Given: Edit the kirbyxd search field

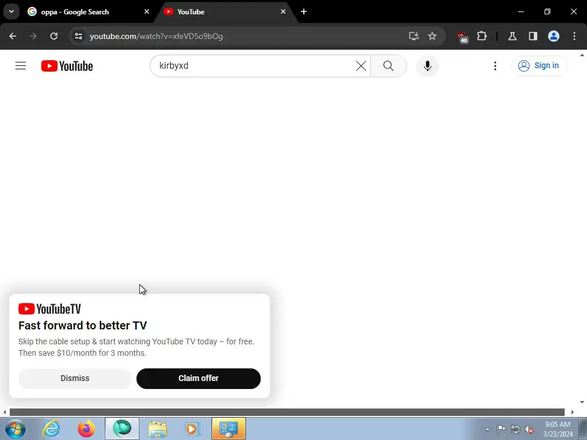Looking at the screenshot, I should point(255,66).
